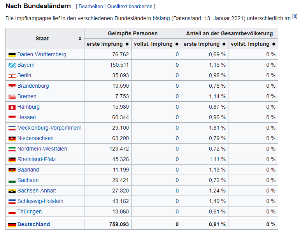Open the Schleswig-Holstein article link
The image size is (307, 234).
point(40,201)
